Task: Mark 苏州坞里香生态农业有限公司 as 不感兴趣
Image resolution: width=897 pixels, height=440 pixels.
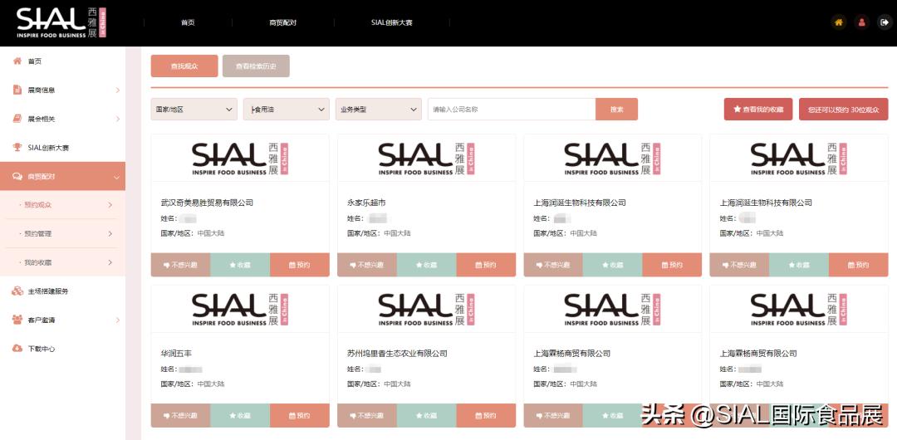Action: click(x=367, y=415)
